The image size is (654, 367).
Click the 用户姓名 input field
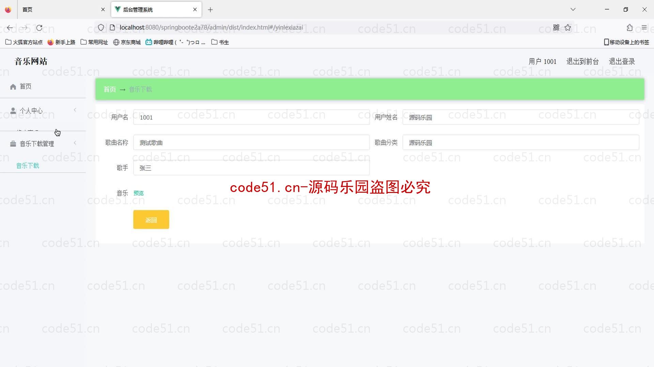coord(521,117)
